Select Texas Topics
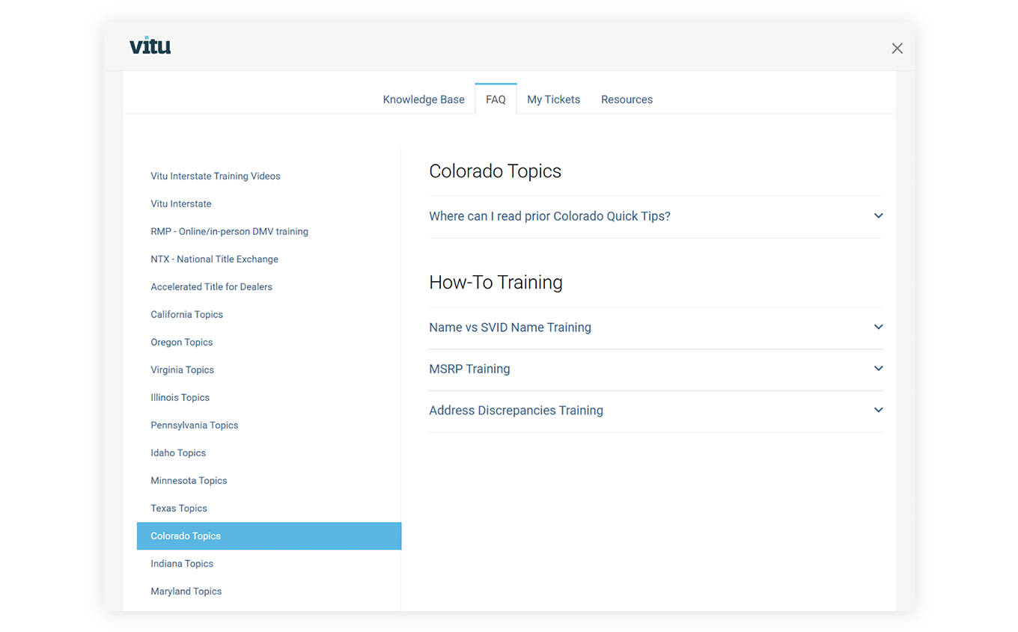This screenshot has height=632, width=1018. (179, 509)
